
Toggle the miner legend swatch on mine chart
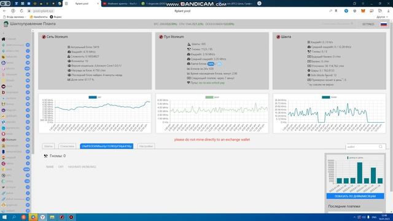(326, 97)
